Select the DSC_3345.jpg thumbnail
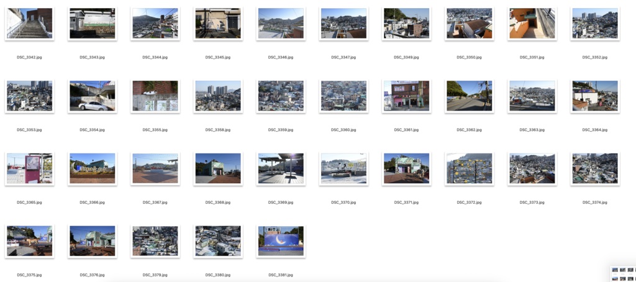 (218, 24)
